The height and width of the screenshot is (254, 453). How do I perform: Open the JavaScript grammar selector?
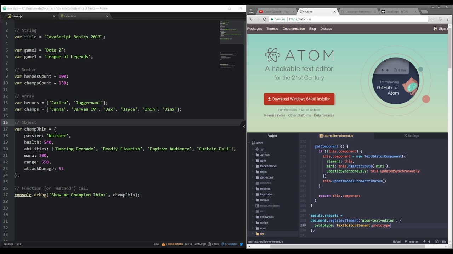200,244
